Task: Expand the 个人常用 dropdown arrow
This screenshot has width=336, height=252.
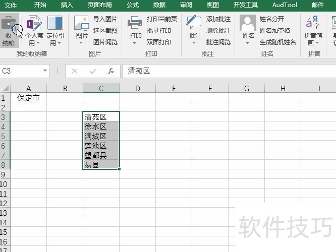Action: click(38, 43)
